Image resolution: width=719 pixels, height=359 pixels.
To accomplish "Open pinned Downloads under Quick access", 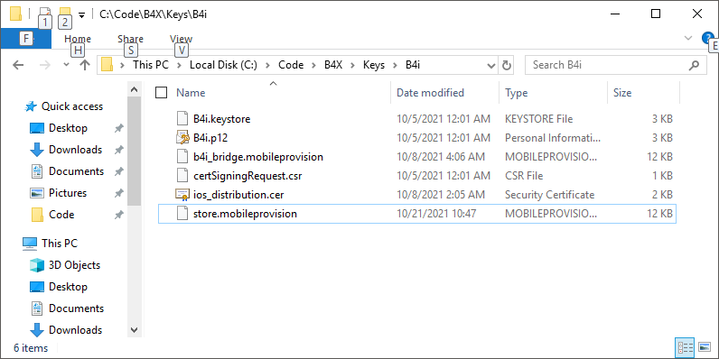I will click(75, 149).
